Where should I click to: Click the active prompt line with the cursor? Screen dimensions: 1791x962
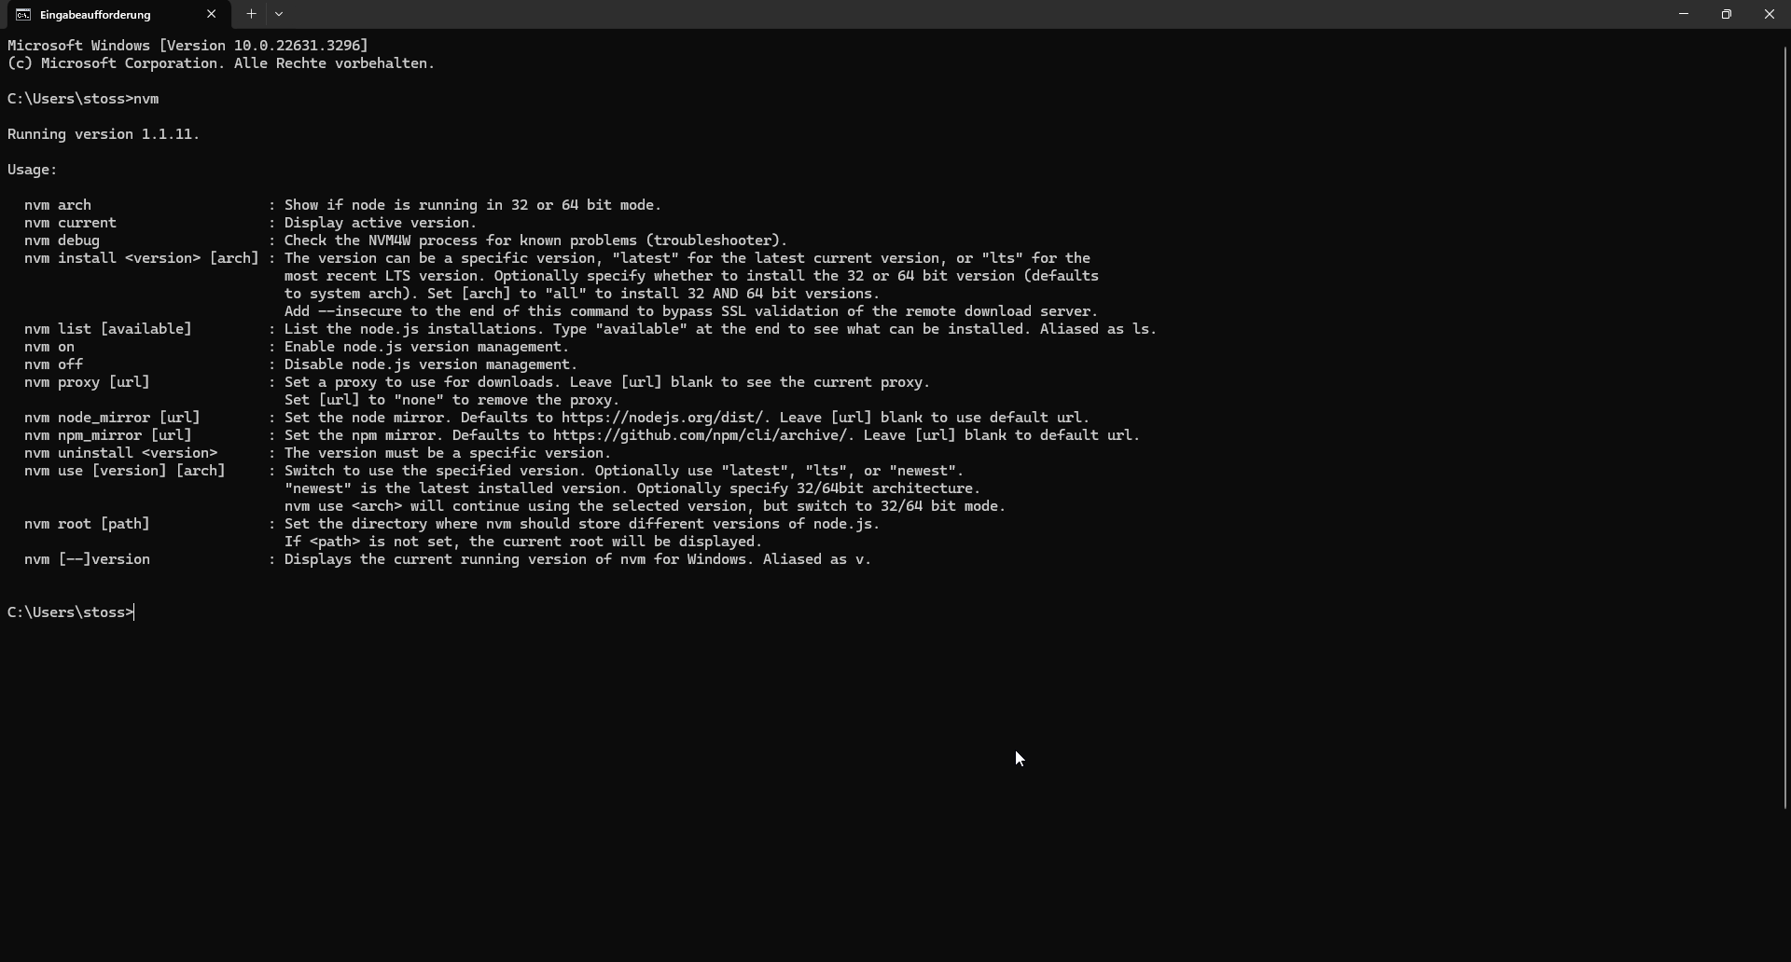click(71, 612)
